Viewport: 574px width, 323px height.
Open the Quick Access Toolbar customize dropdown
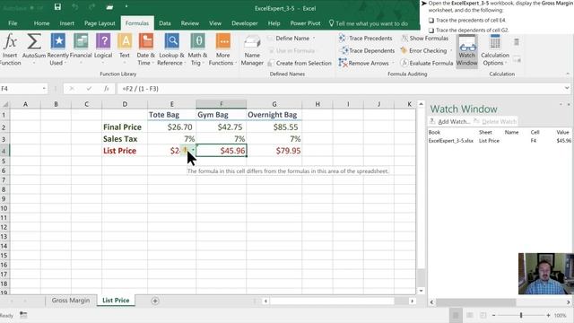click(x=126, y=7)
